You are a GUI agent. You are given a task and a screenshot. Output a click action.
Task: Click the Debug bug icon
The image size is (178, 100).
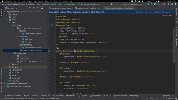[x=152, y=4]
